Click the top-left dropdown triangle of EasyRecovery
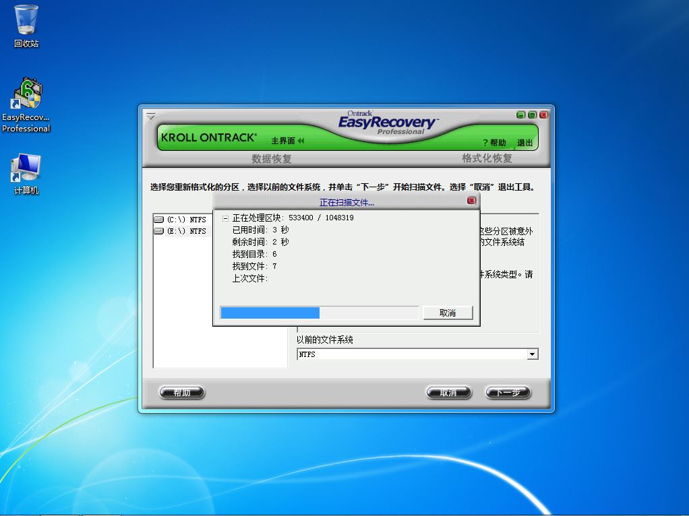 point(151,117)
